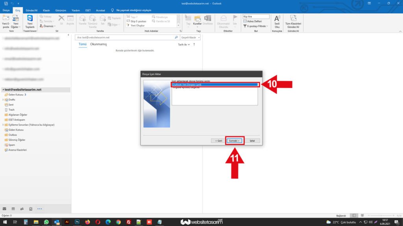Open the Dosya menu tab

pyautogui.click(x=6, y=10)
